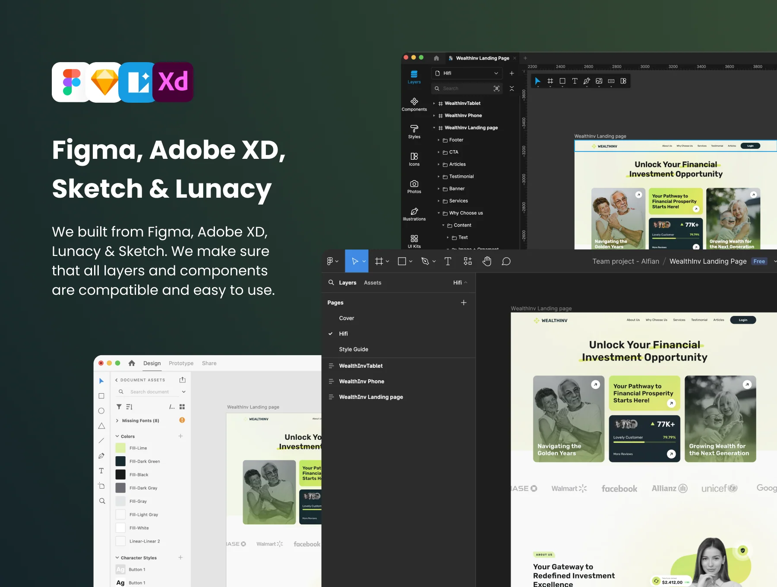Screen dimensions: 777x587
Task: Switch to the Assets tab in Figma
Action: 373,283
